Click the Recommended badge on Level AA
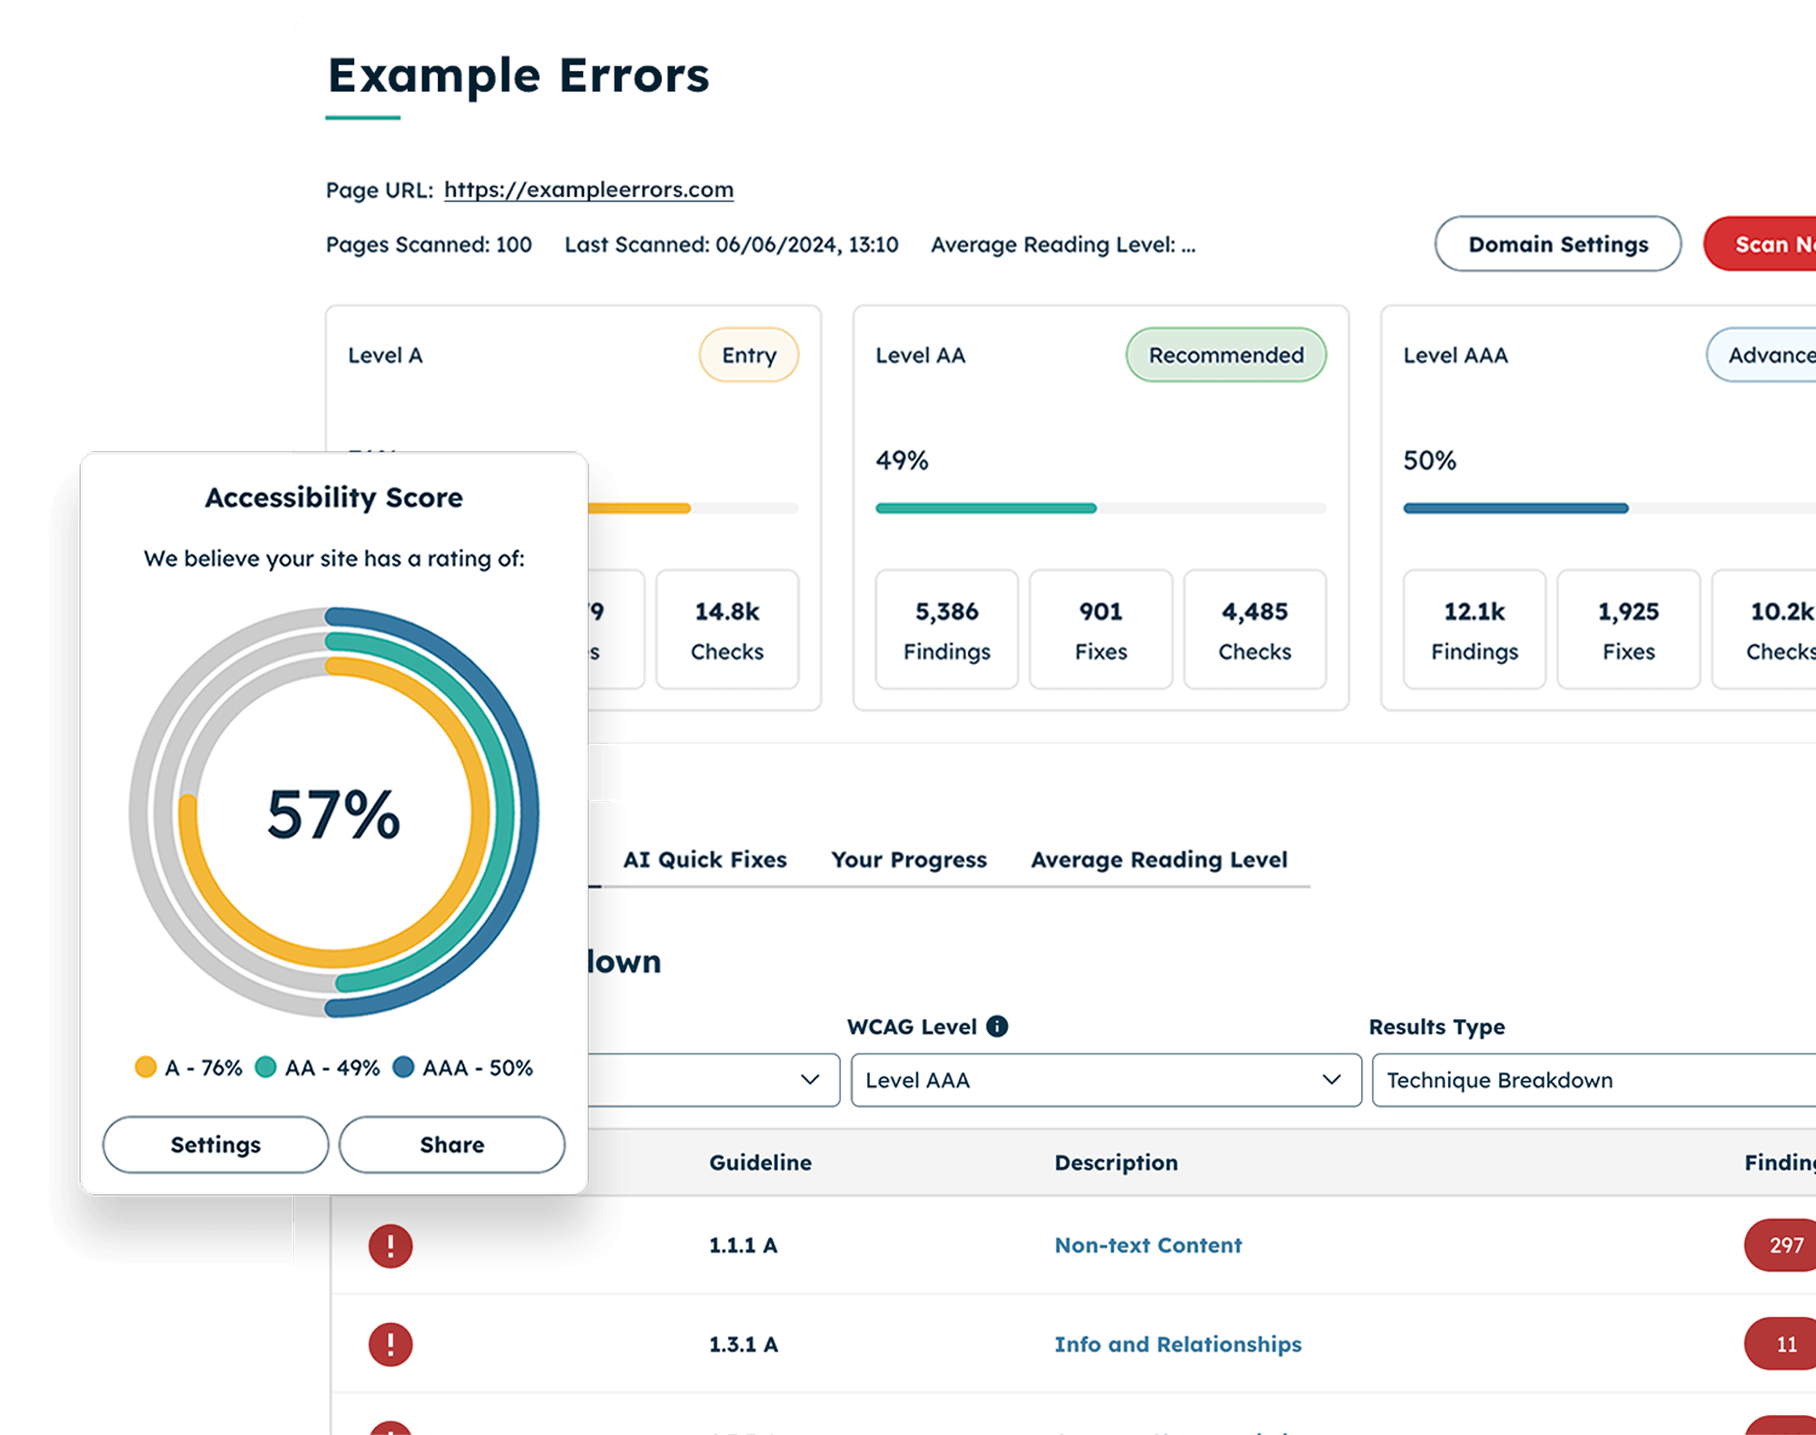The height and width of the screenshot is (1435, 1816). (x=1226, y=355)
